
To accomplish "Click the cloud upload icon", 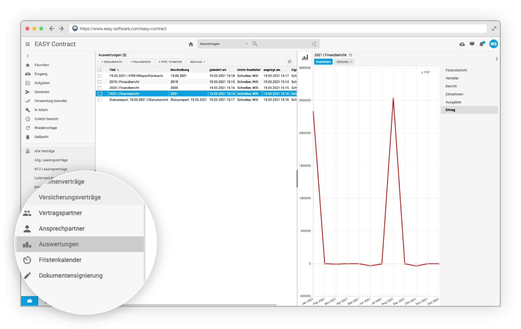I will [x=462, y=44].
